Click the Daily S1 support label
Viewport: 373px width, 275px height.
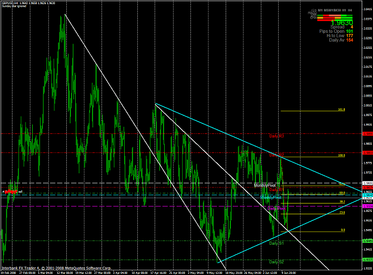[276, 243]
